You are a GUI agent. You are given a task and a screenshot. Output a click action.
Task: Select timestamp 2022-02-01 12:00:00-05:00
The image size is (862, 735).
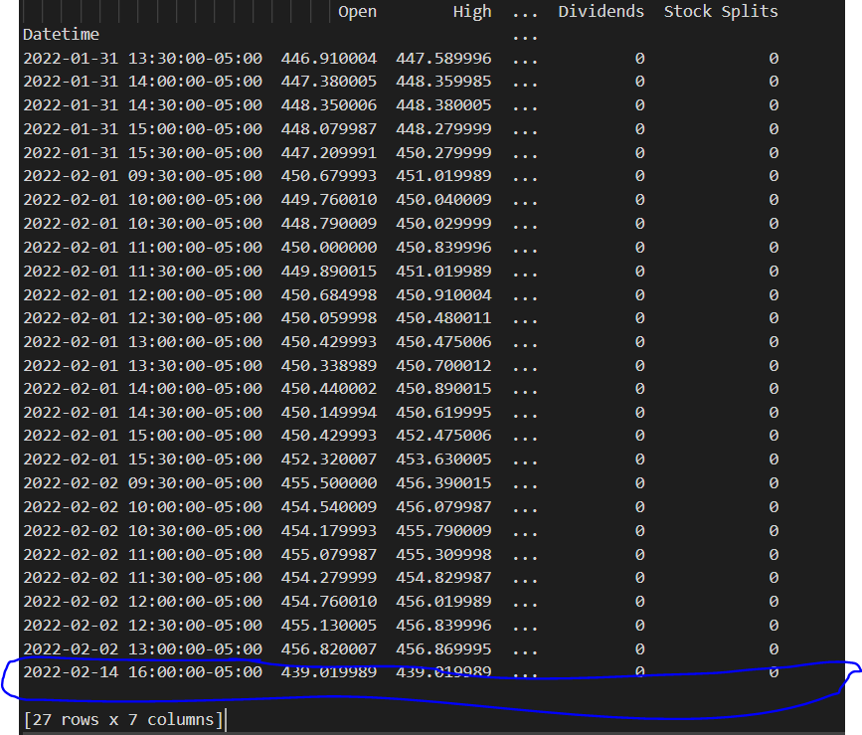tap(143, 295)
